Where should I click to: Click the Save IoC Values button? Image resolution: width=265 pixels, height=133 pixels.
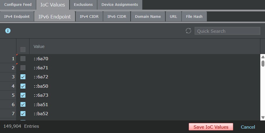pos(211,127)
